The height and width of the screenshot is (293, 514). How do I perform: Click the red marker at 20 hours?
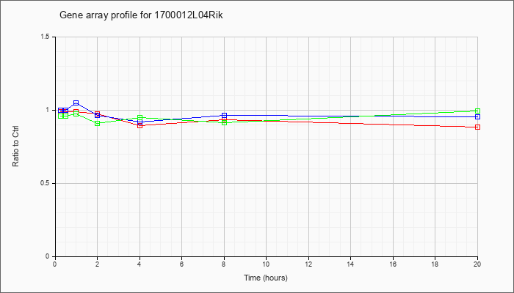point(477,127)
